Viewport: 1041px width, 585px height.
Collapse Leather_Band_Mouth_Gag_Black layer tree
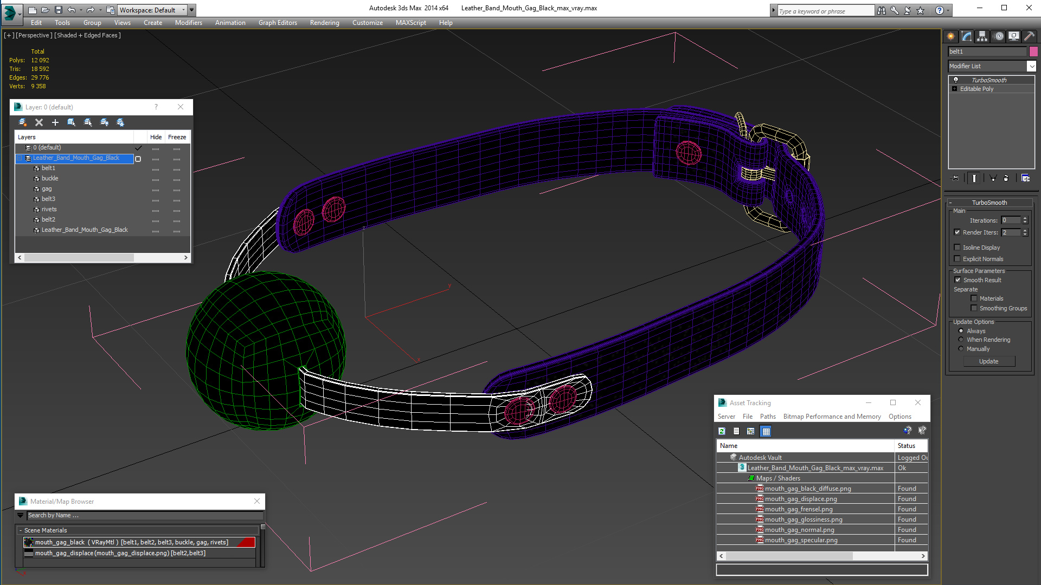tap(20, 158)
